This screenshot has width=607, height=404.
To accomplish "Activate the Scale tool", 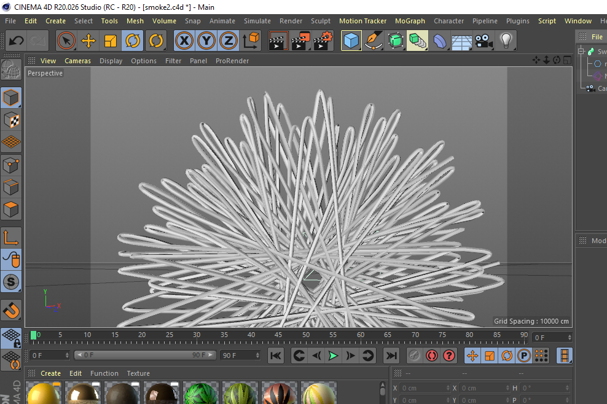I will 111,41.
